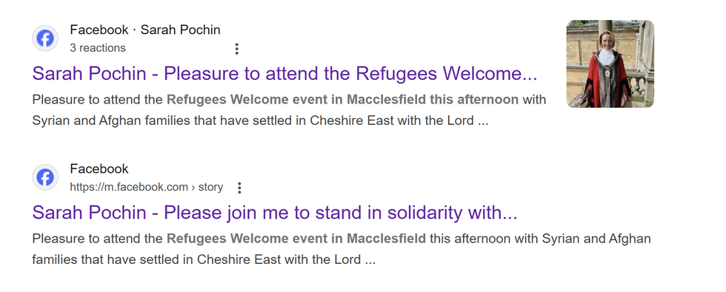The height and width of the screenshot is (292, 726).
Task: Click 'Sarah Pochin' at start of first purple title
Action: (90, 74)
